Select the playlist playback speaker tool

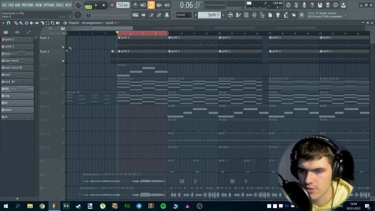pos(58,23)
